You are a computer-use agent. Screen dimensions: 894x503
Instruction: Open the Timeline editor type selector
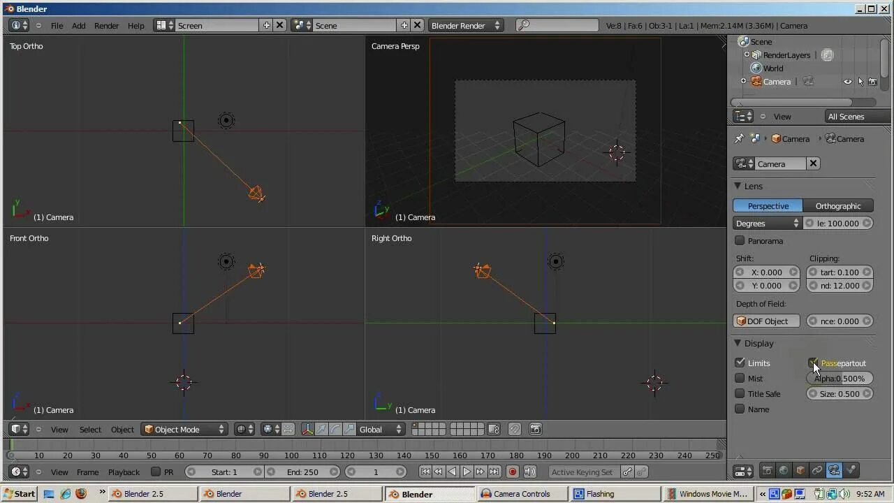click(x=20, y=472)
